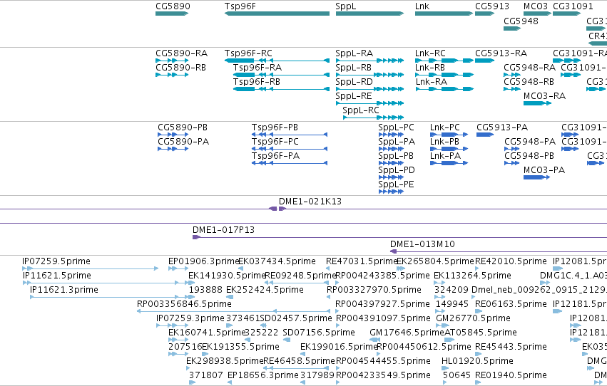Select the RE42010.5prime EST label
The height and width of the screenshot is (386, 607).
pos(511,261)
